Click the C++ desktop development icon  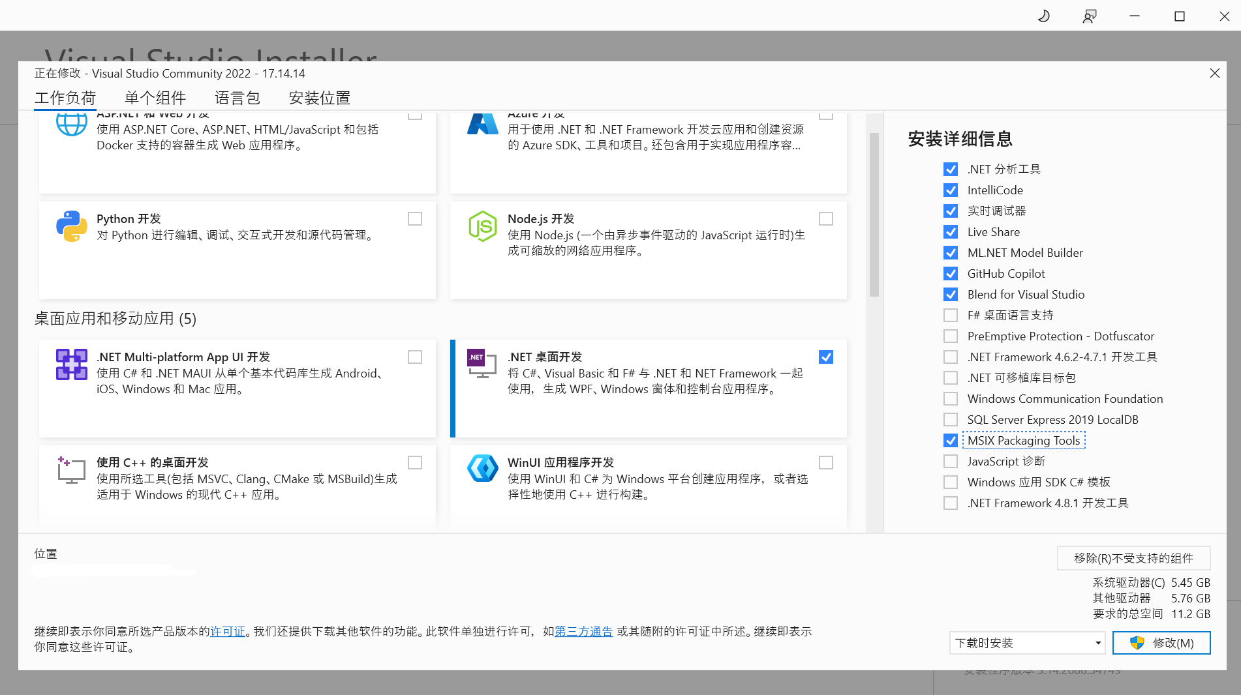click(71, 470)
